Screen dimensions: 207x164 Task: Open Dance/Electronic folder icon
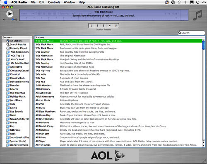[8, 82]
